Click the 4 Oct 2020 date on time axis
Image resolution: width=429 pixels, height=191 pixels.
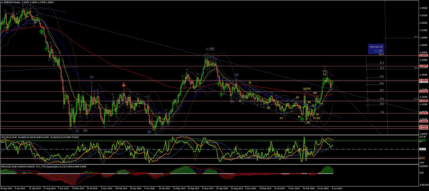click(x=336, y=189)
